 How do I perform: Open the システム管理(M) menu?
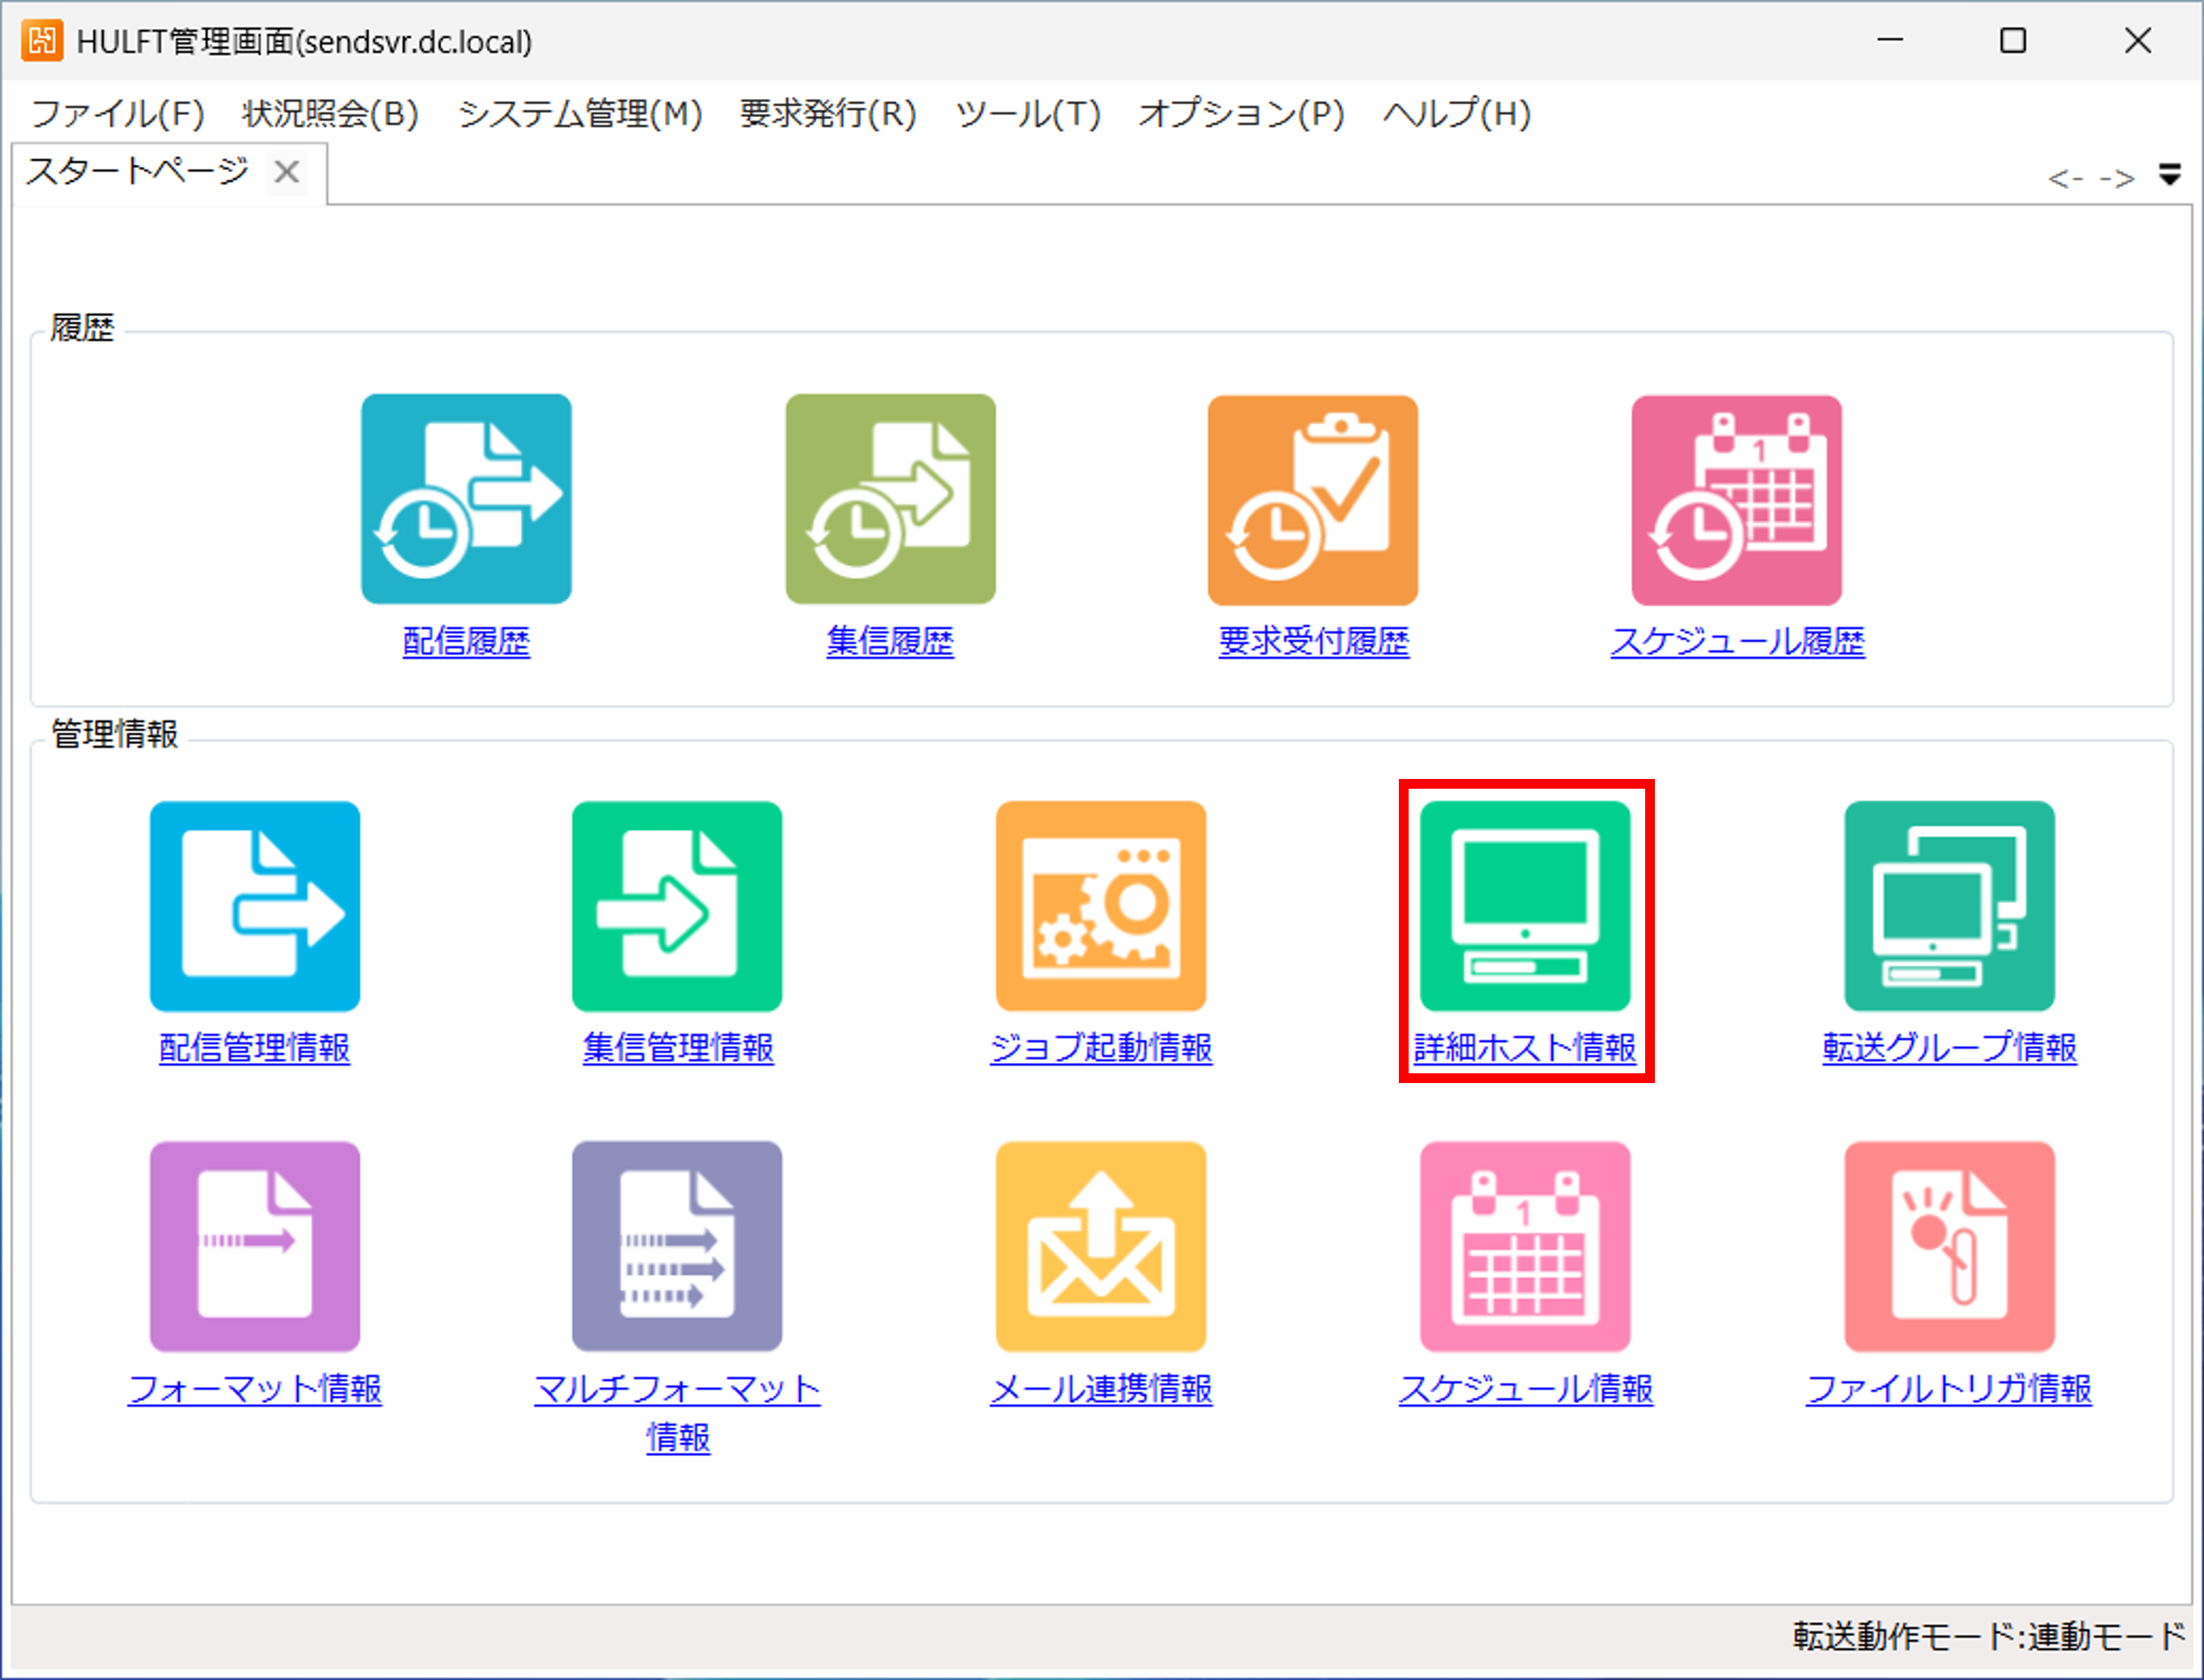point(580,114)
